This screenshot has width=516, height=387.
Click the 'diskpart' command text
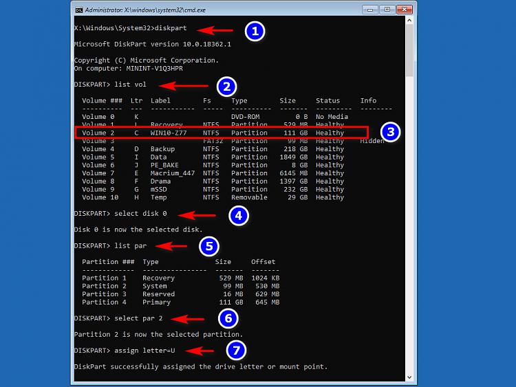[x=171, y=28]
